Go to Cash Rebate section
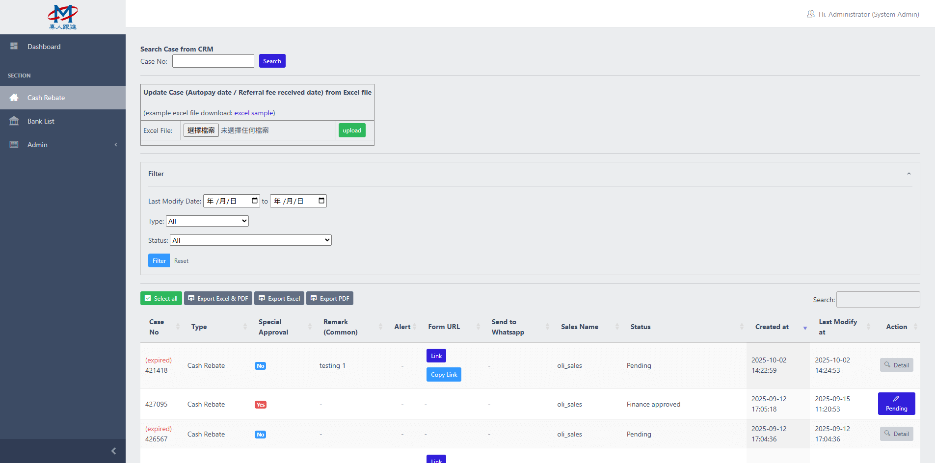The image size is (935, 463). [x=46, y=98]
